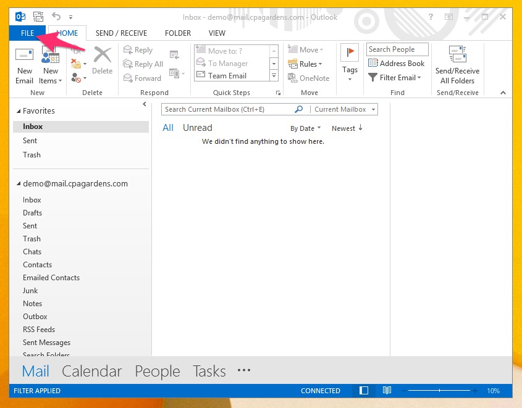Click the Tags flag icon
Screen dimensions: 522x408
[x=350, y=54]
